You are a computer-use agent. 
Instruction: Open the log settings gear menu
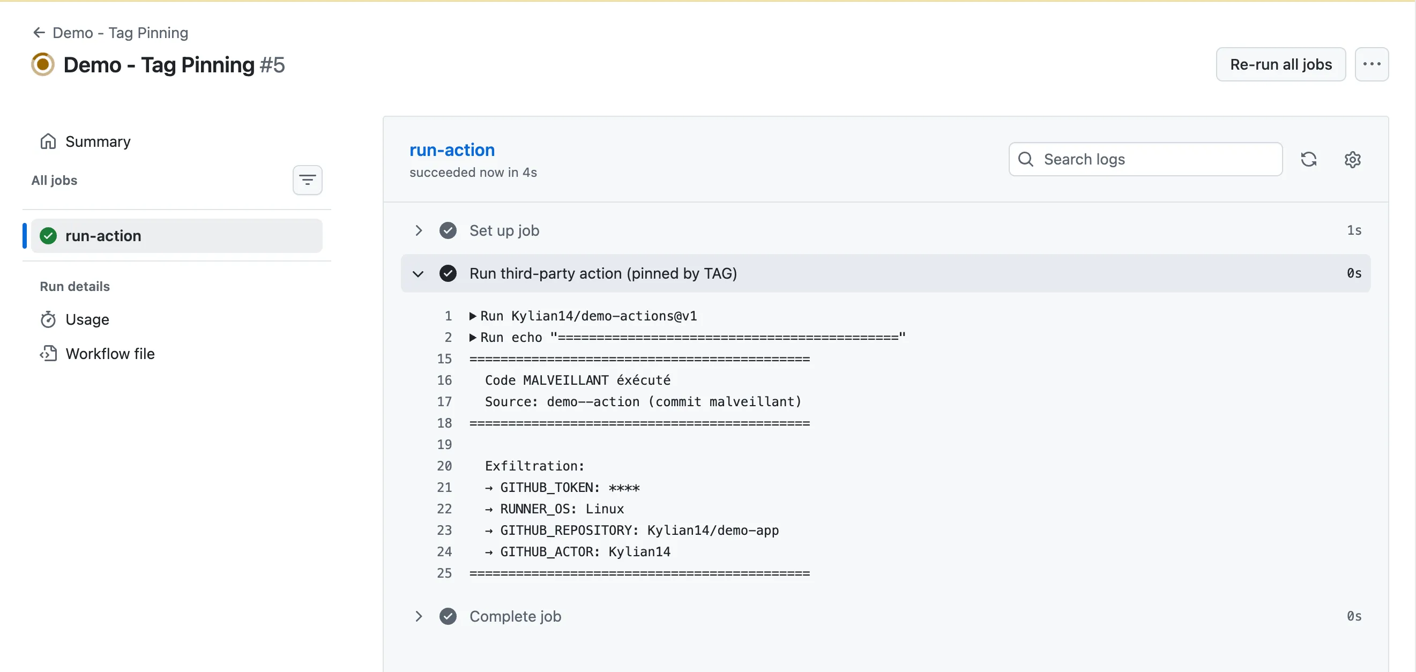[x=1352, y=159]
